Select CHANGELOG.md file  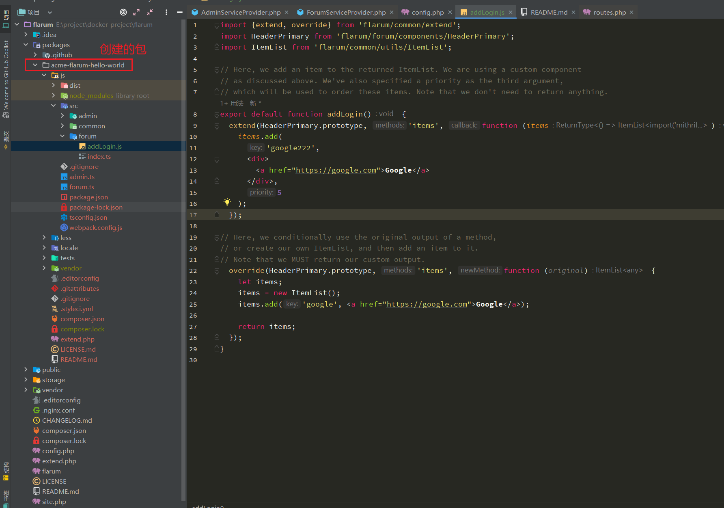(67, 420)
